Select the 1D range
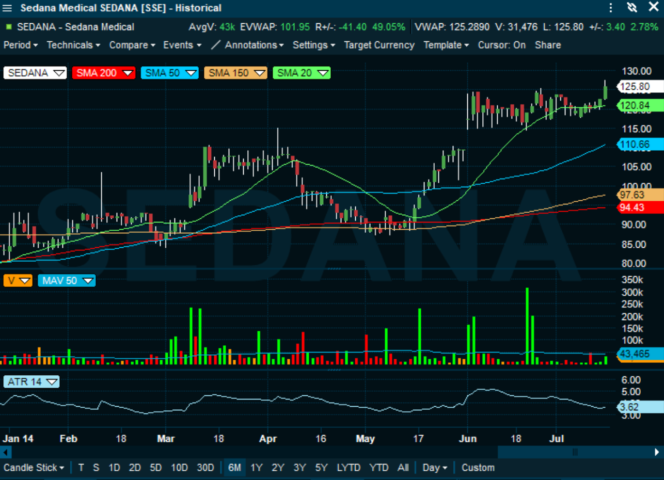 pyautogui.click(x=114, y=468)
